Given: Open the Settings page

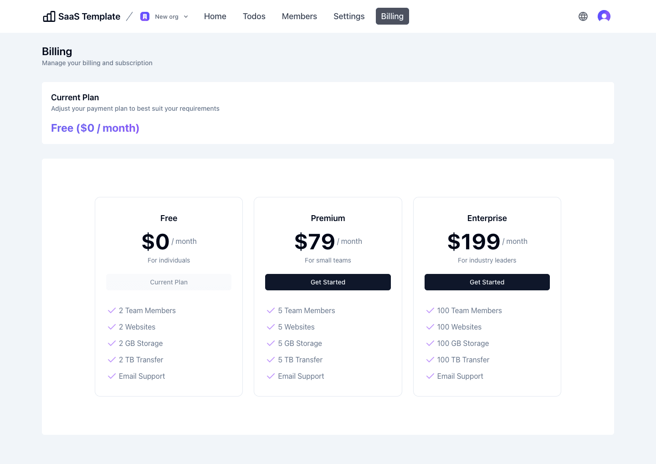Looking at the screenshot, I should (349, 16).
